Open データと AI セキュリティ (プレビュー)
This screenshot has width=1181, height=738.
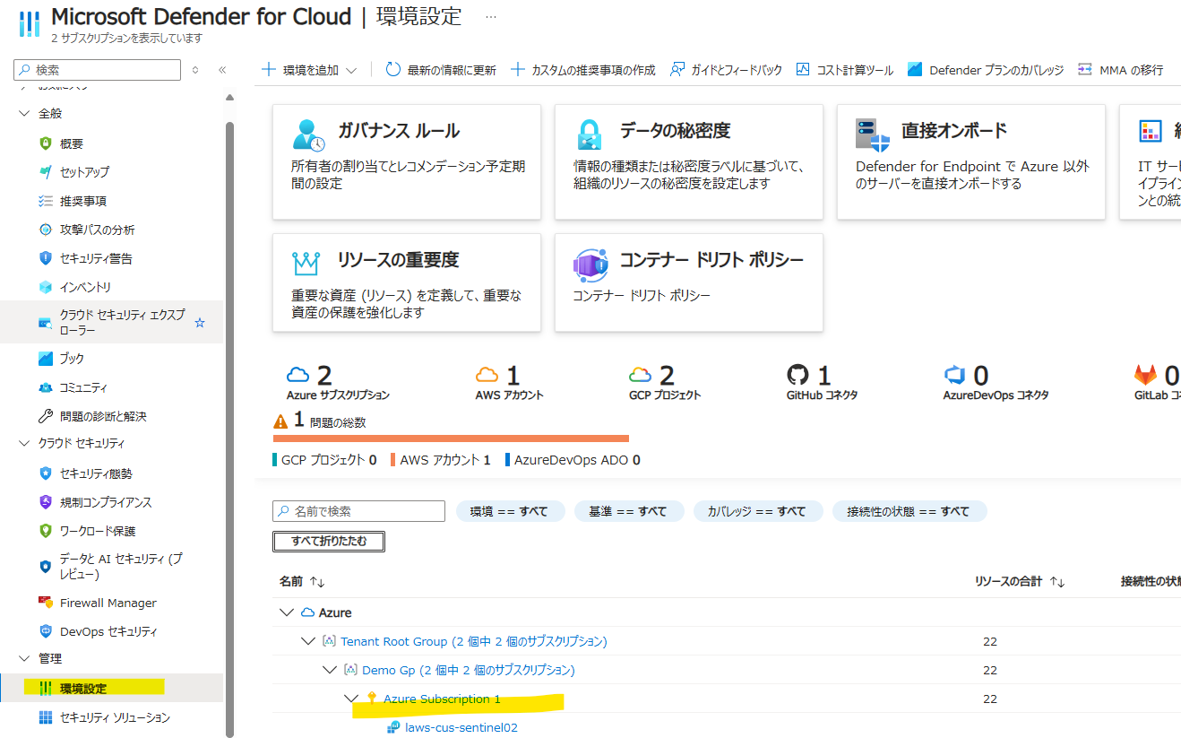[120, 566]
